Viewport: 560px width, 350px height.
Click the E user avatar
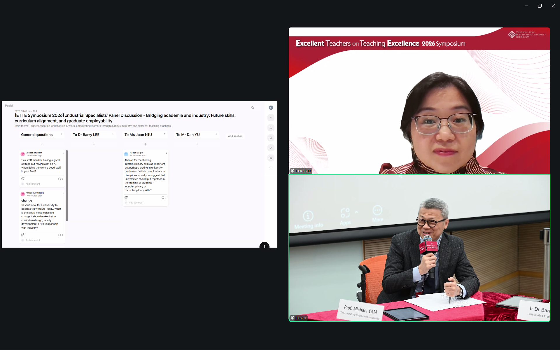point(271,108)
